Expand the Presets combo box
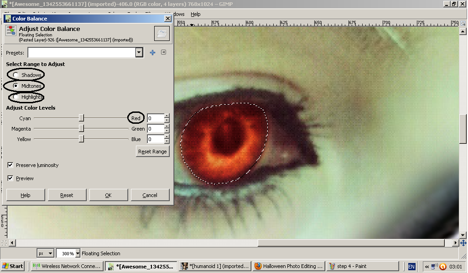The width and height of the screenshot is (468, 273). 139,53
